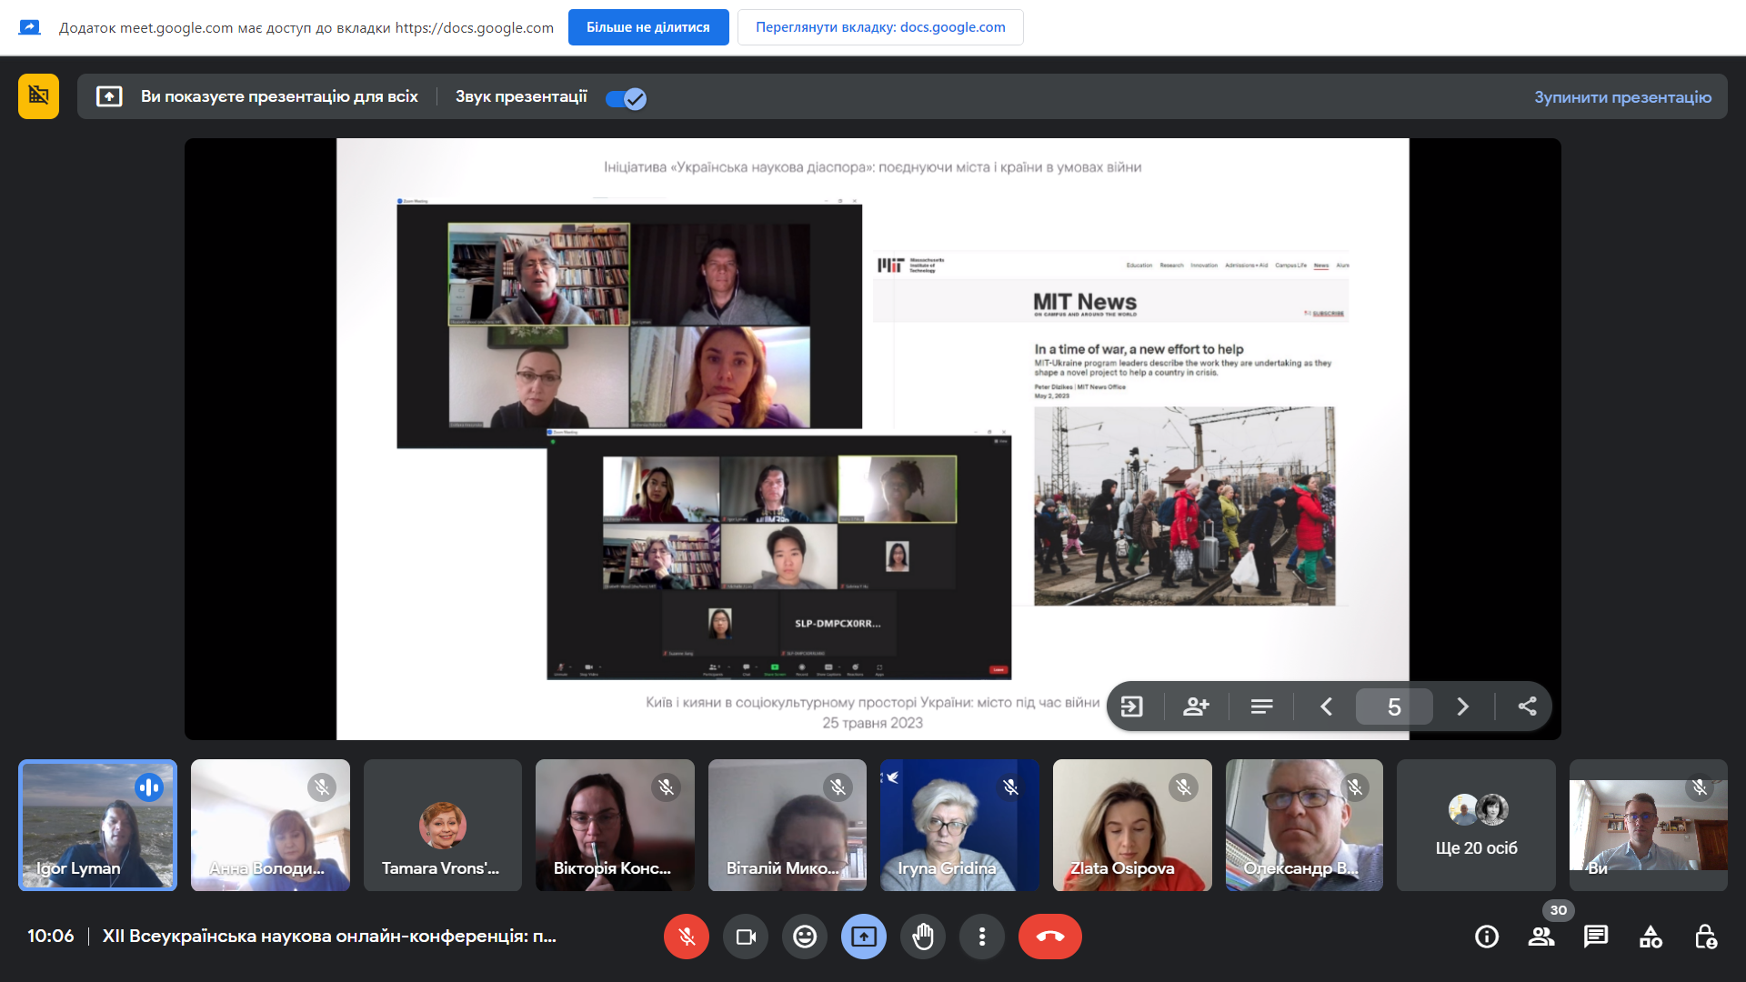
Task: Open the 'Ще 20 осіб' participants tile
Action: [x=1476, y=826]
